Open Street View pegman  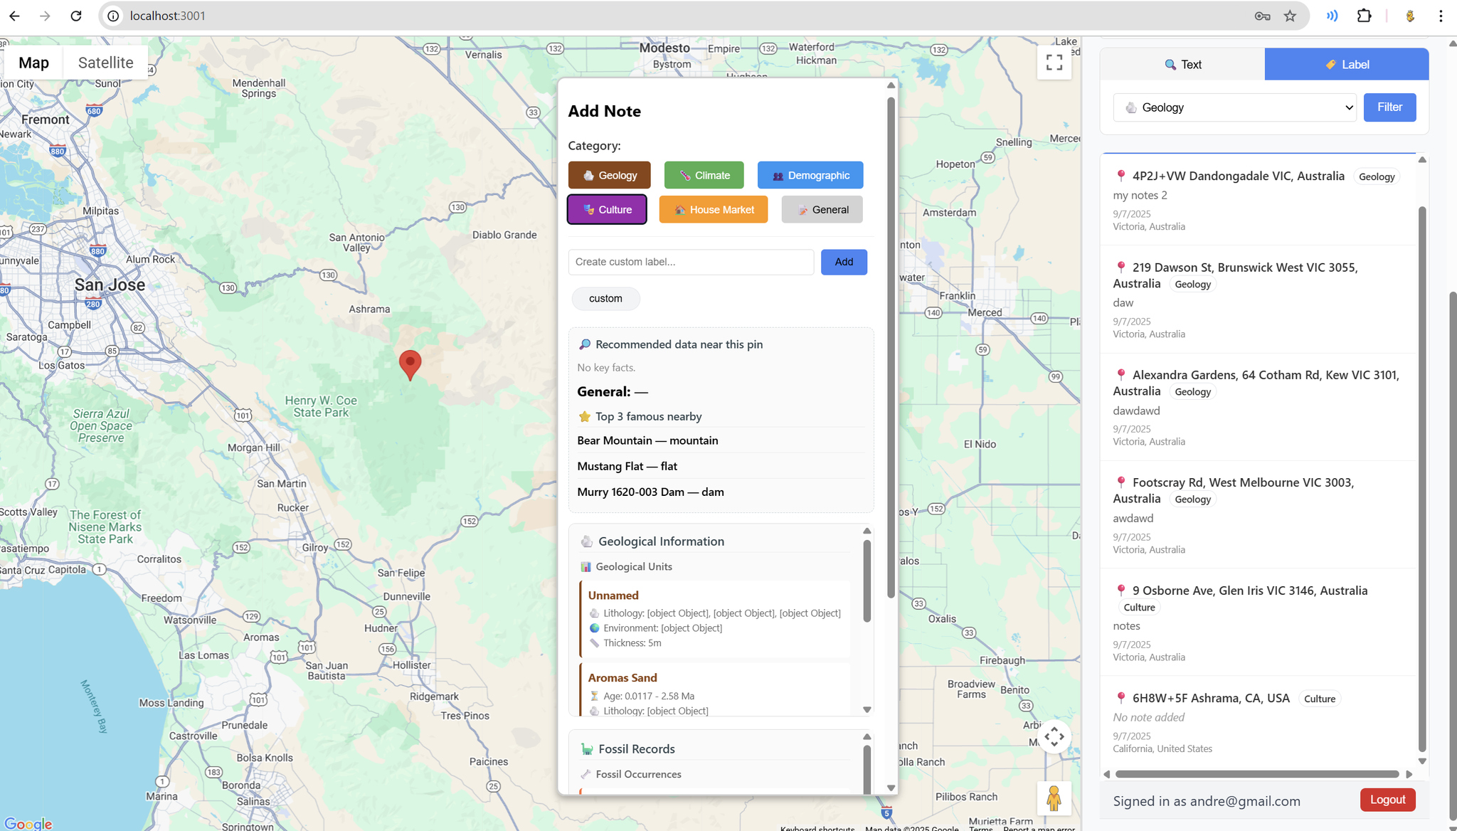1054,798
